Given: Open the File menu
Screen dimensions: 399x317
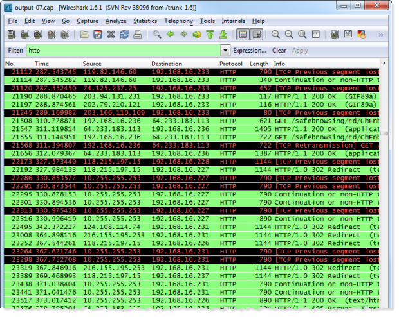Looking at the screenshot, I should [13, 21].
